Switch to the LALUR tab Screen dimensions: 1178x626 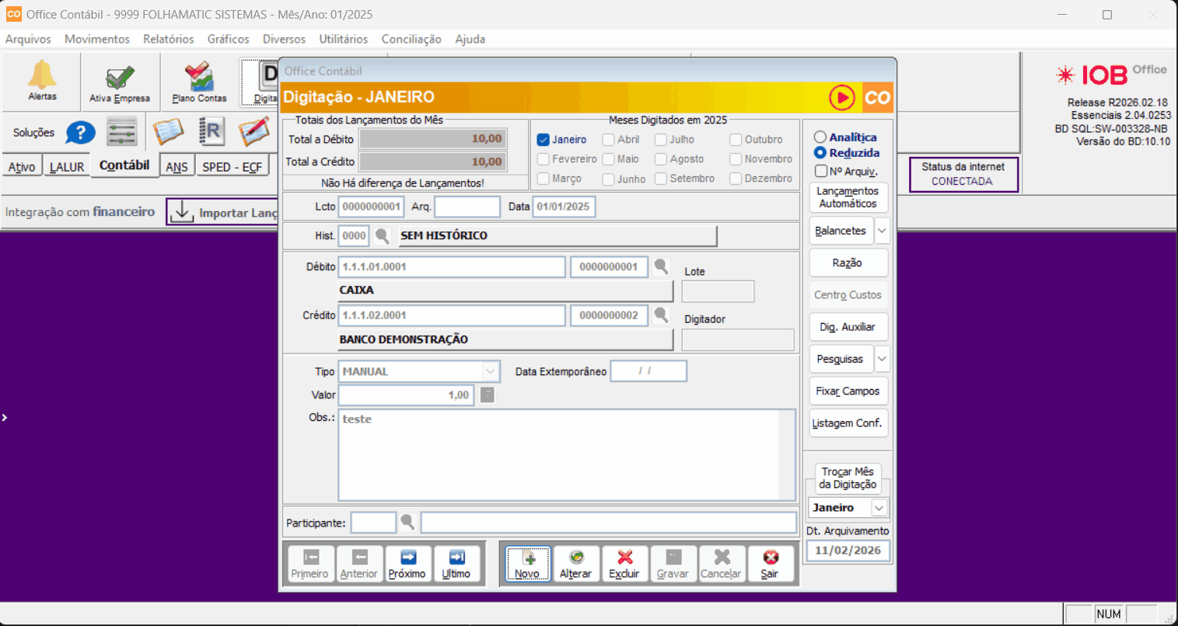coord(67,167)
